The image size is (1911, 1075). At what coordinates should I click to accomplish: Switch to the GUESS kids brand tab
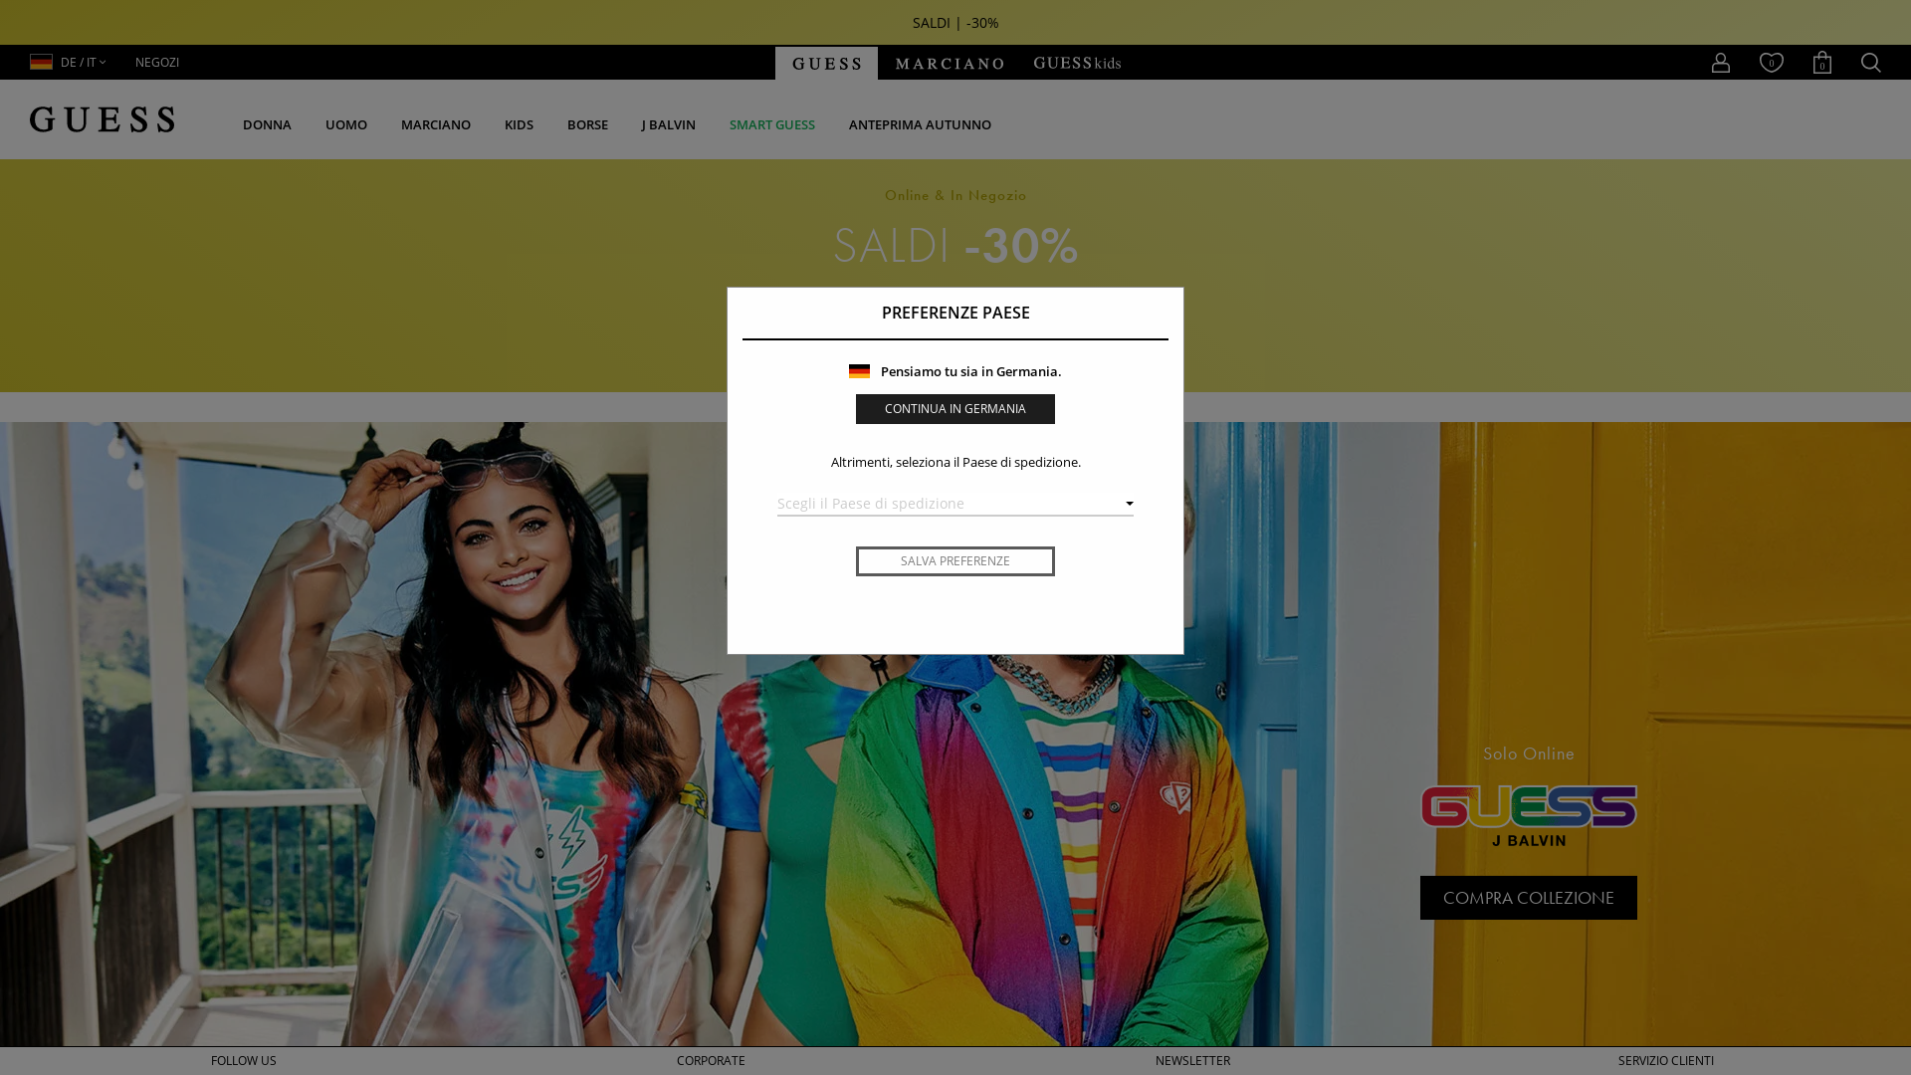(x=1077, y=63)
